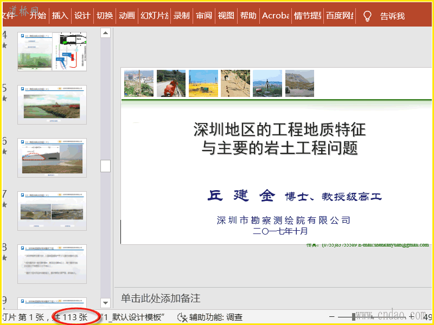434x325 pixels.
Task: Switch to the 切换 tab
Action: [105, 16]
